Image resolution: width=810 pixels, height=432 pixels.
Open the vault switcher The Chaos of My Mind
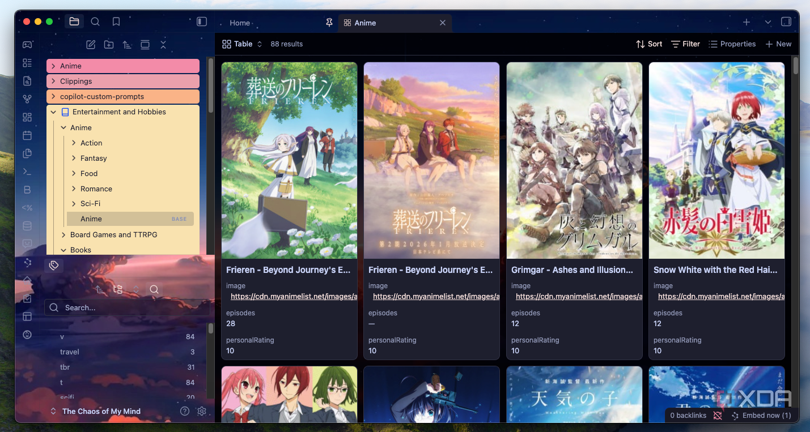tap(95, 412)
